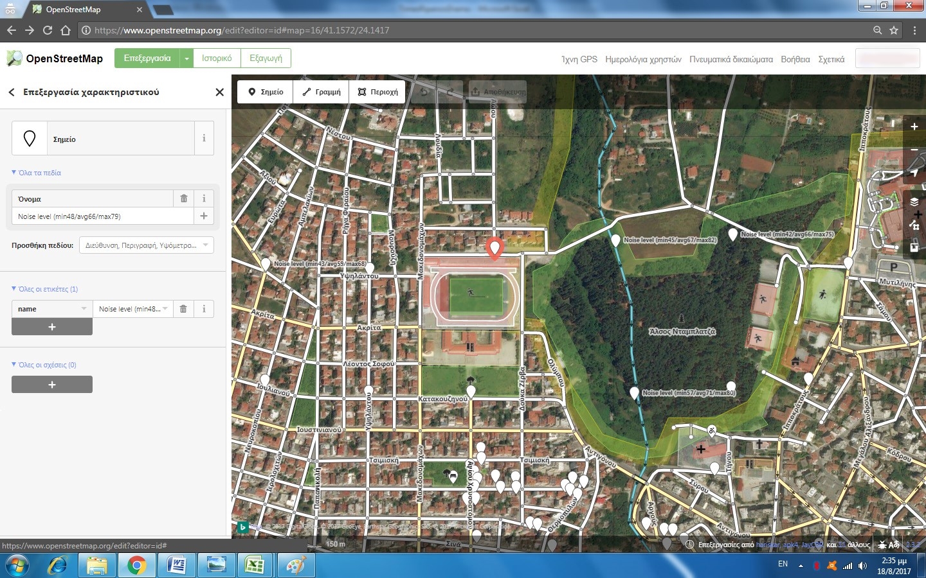Switch to the Ιστορικό tab
926x578 pixels.
coord(217,58)
